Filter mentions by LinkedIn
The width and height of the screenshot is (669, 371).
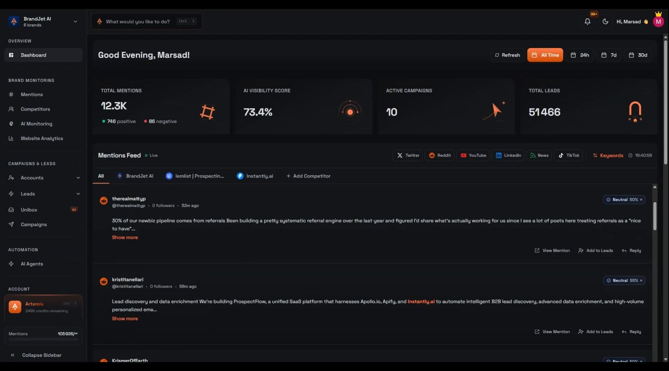click(x=508, y=155)
